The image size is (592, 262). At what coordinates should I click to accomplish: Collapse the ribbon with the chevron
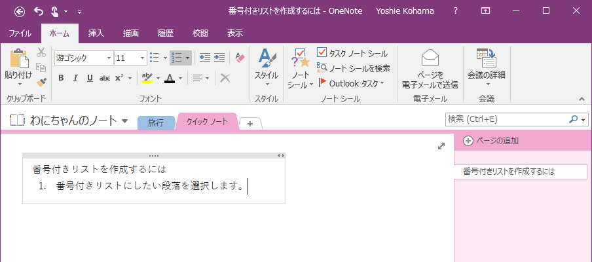(x=582, y=99)
